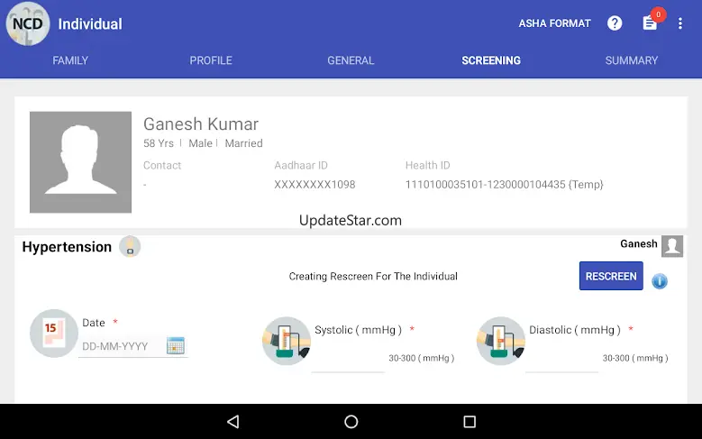Open the three-dot overflow menu
This screenshot has height=439, width=702.
[680, 23]
